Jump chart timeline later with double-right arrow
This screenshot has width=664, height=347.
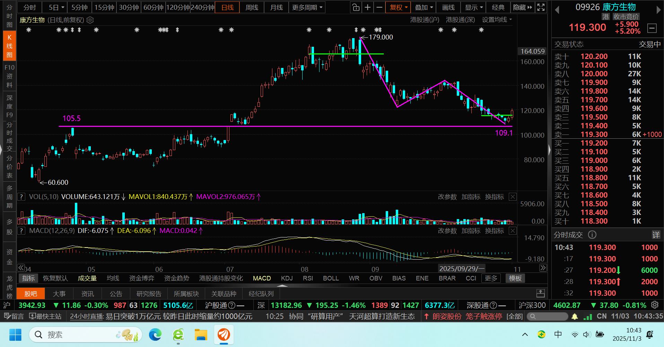click(x=543, y=268)
